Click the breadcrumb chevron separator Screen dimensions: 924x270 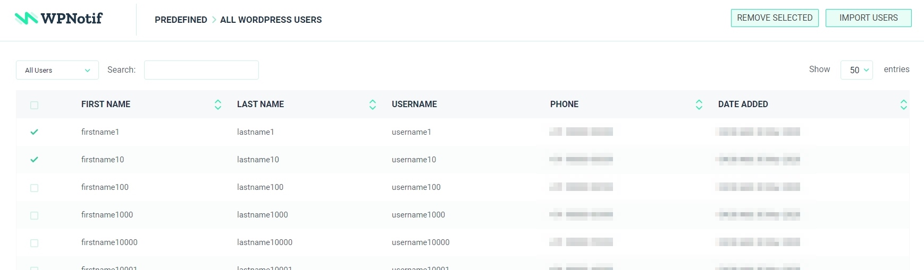click(x=214, y=20)
